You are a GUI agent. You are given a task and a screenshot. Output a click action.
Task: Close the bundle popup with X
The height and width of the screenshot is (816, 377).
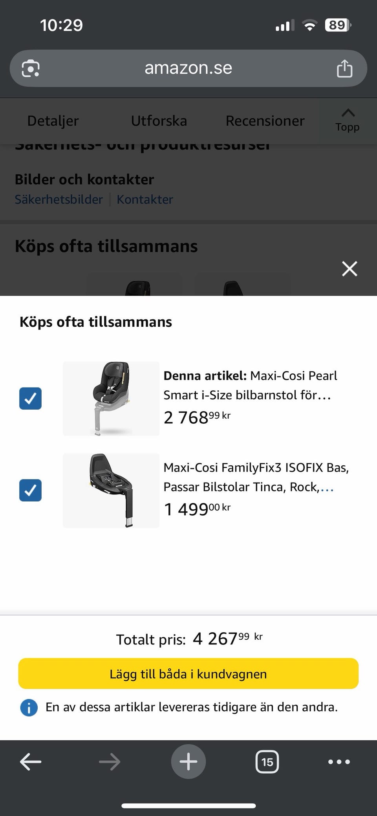click(x=349, y=269)
